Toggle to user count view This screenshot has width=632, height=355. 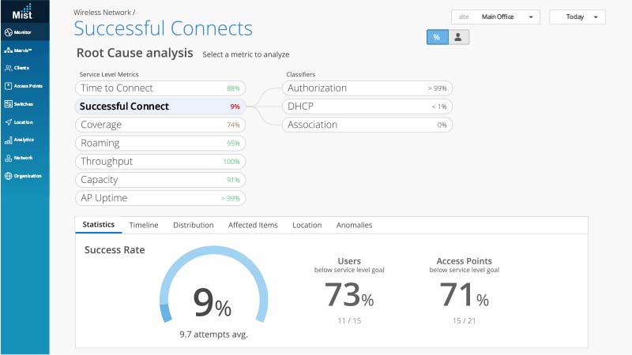point(459,37)
